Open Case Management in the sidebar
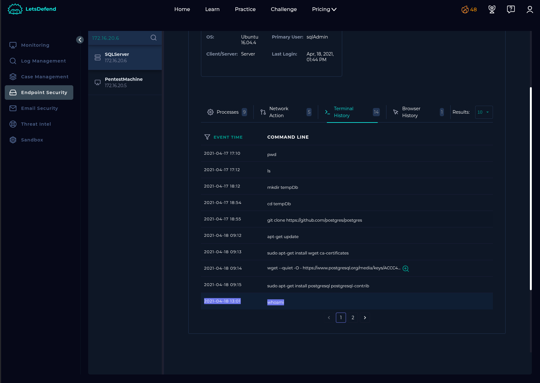This screenshot has width=540, height=383. 39,77
